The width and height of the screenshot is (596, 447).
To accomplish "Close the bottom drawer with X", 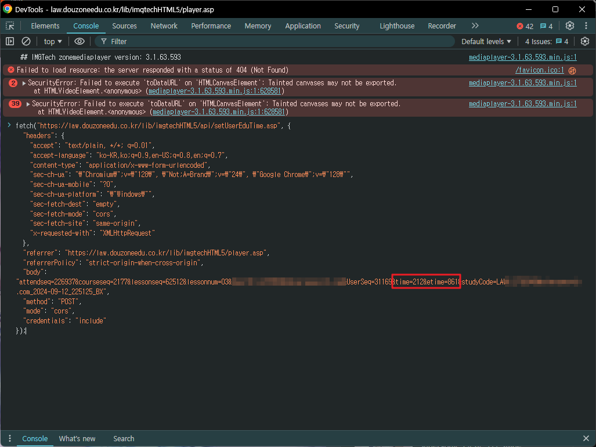I will pos(586,438).
